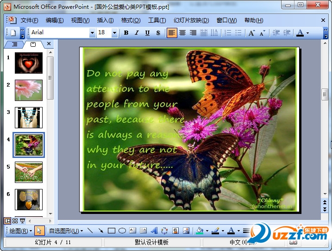
Task: Choose the Select Objects arrow tool
Action: (x=39, y=231)
